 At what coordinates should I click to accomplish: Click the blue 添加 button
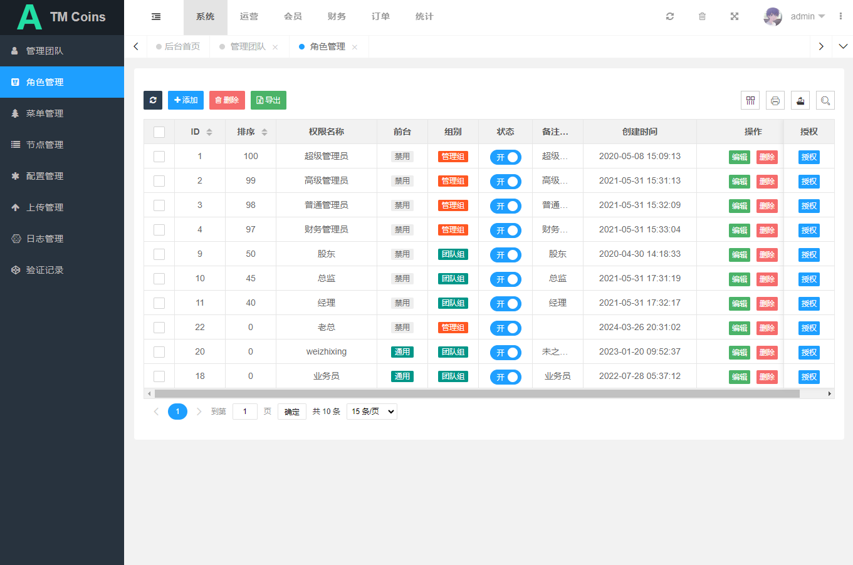[186, 100]
